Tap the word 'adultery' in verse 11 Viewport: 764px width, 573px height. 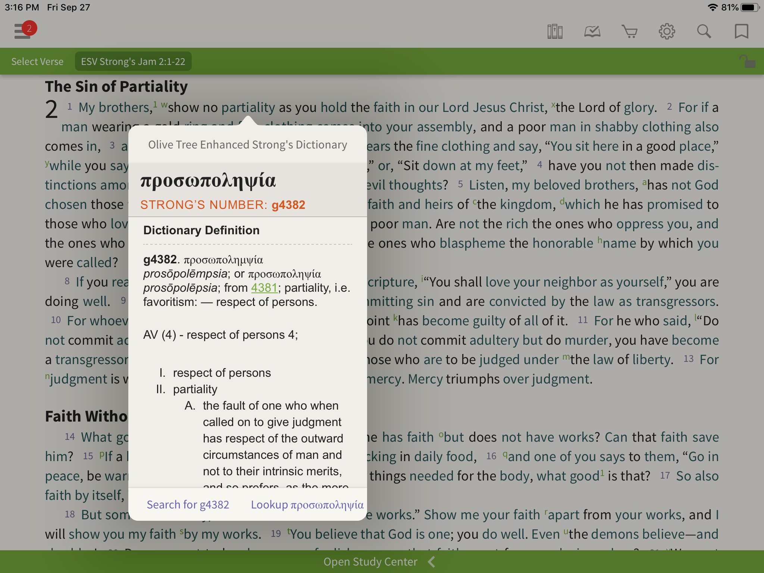(x=494, y=340)
